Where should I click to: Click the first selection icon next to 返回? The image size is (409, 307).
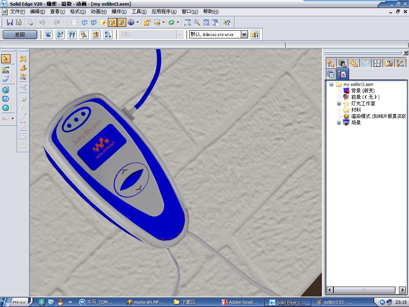point(48,34)
